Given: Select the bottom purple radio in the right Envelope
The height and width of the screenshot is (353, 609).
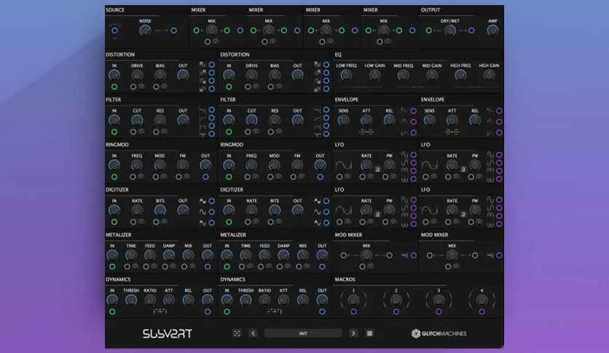Looking at the screenshot, I should (x=499, y=133).
